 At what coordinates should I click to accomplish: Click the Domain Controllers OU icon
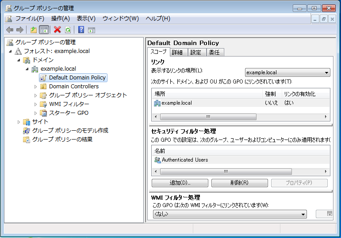(43, 87)
